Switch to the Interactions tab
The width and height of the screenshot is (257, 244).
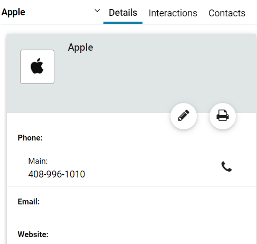[x=173, y=13]
